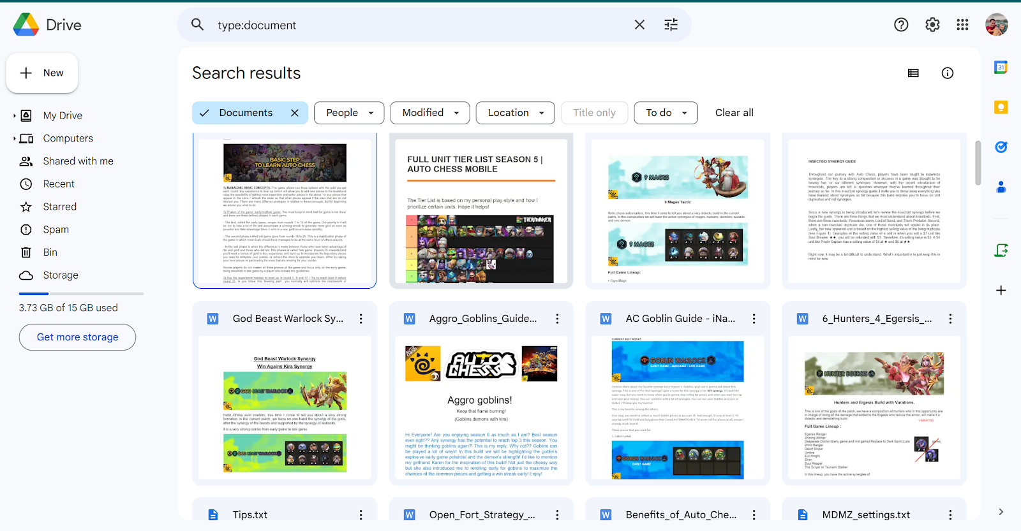Open Google Calendar side panel
This screenshot has height=531, width=1021.
tap(1001, 67)
